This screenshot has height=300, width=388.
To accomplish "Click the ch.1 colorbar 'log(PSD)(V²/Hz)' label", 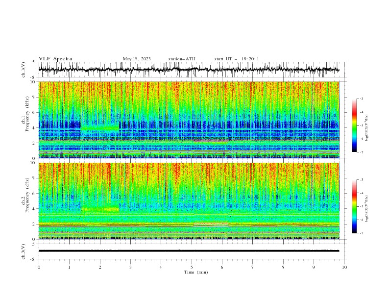I will coord(366,128).
